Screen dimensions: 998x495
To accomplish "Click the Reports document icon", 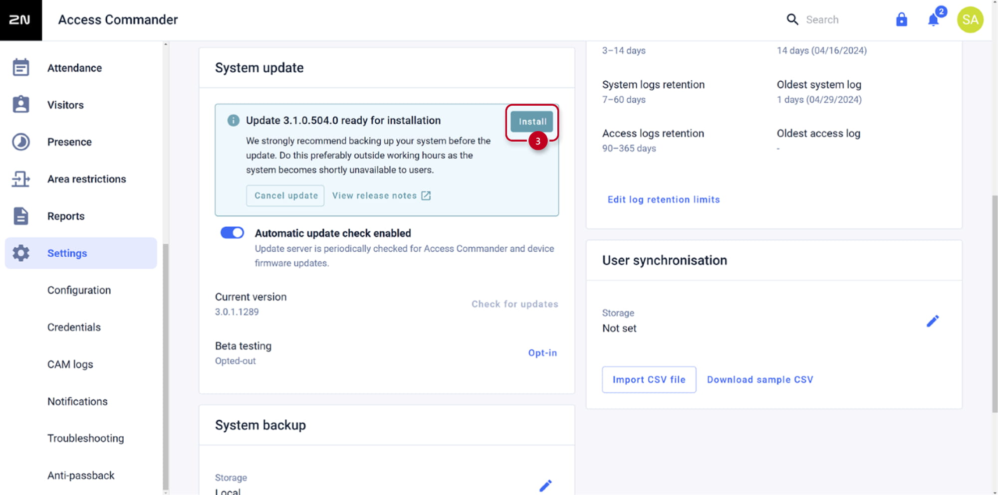I will [21, 216].
